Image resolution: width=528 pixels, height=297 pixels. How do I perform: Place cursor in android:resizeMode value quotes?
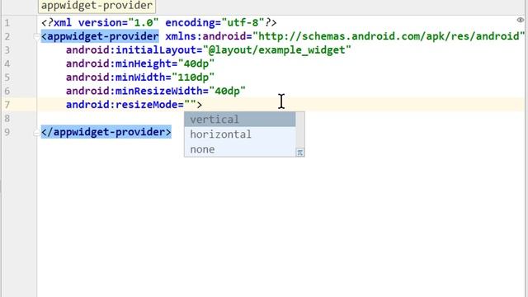pyautogui.click(x=190, y=105)
